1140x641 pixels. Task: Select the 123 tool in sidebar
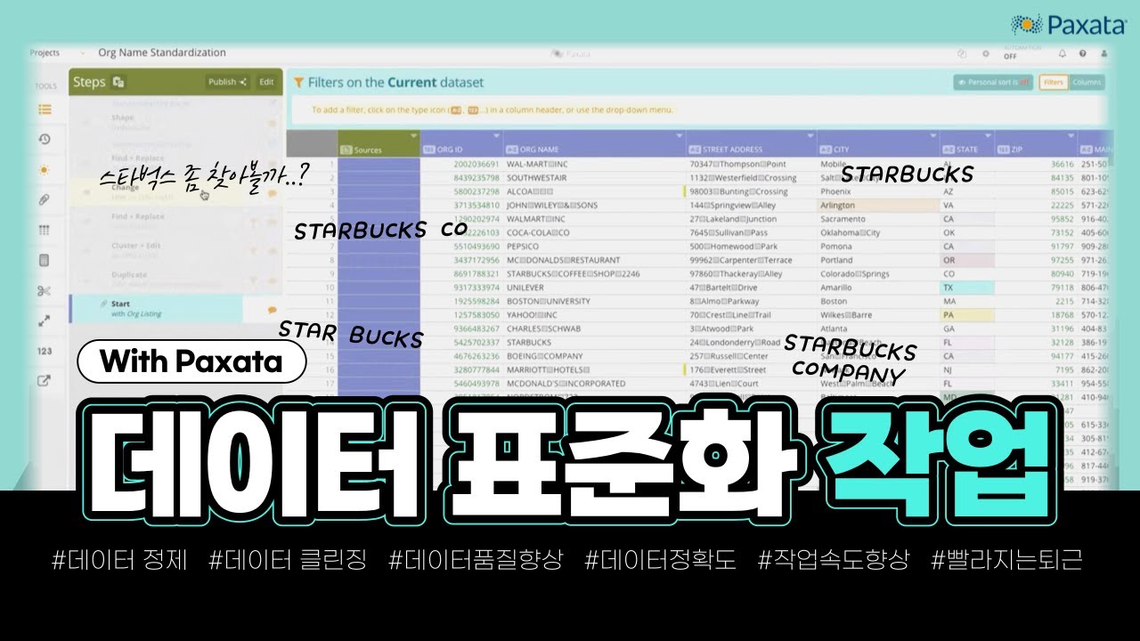(45, 351)
